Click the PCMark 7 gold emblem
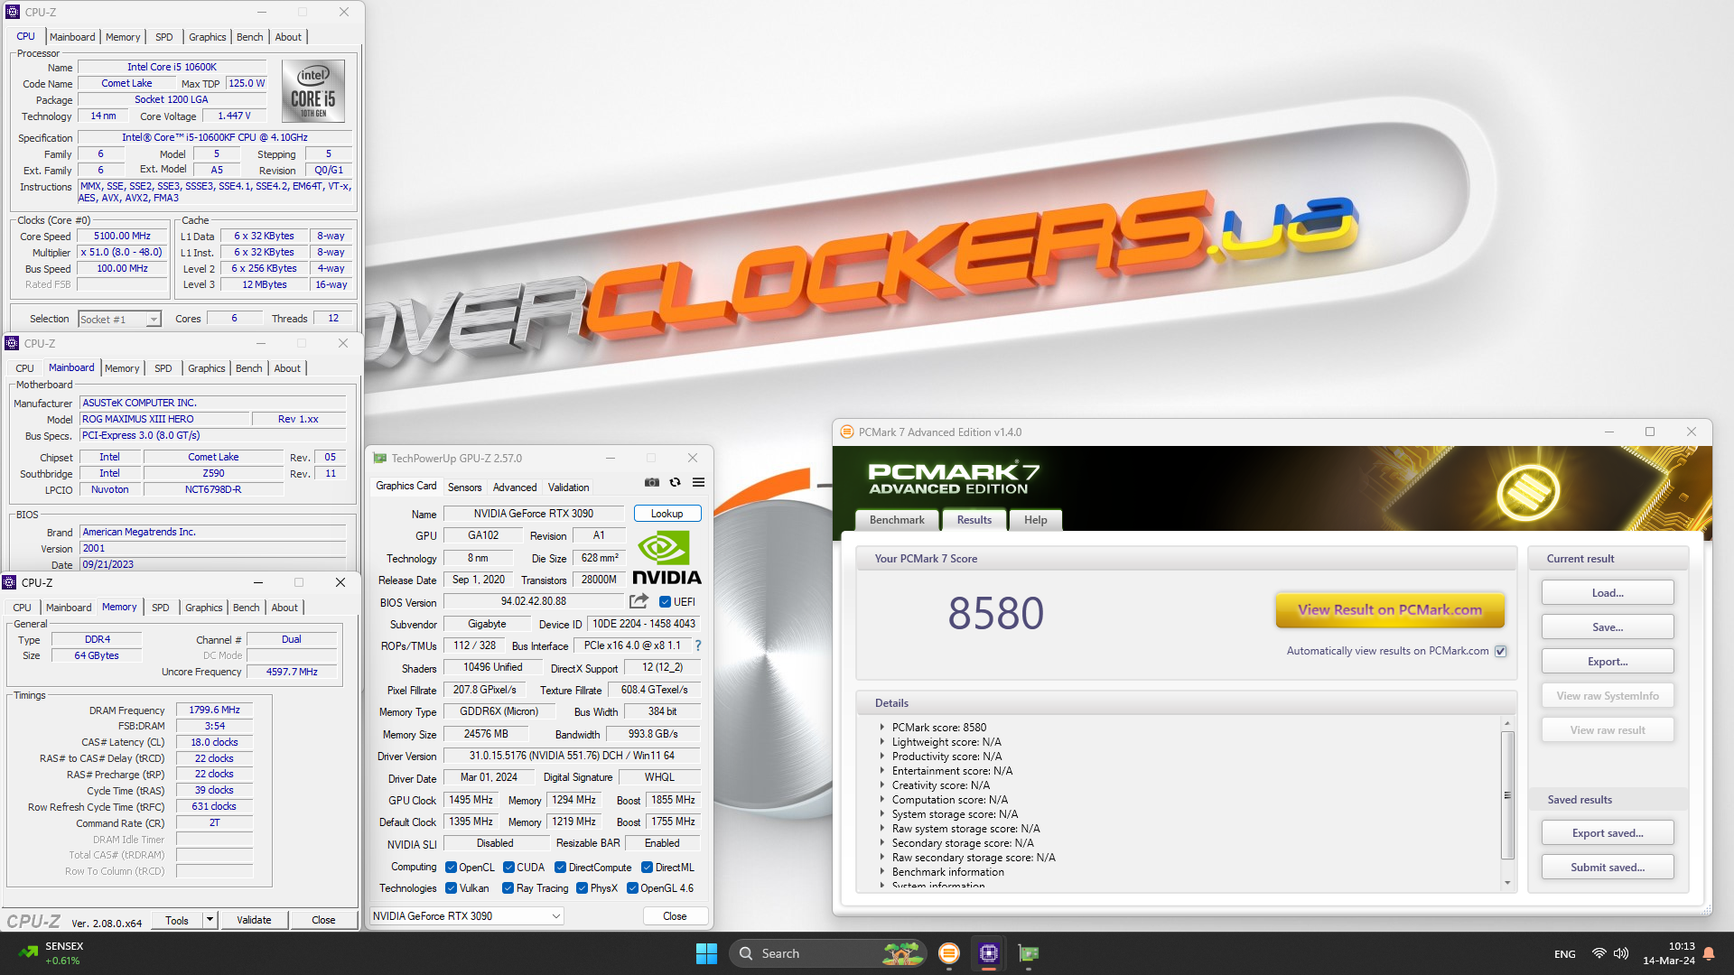 (x=1528, y=491)
